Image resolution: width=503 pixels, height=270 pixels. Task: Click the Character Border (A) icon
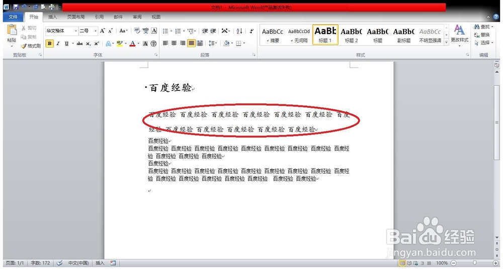pos(154,31)
